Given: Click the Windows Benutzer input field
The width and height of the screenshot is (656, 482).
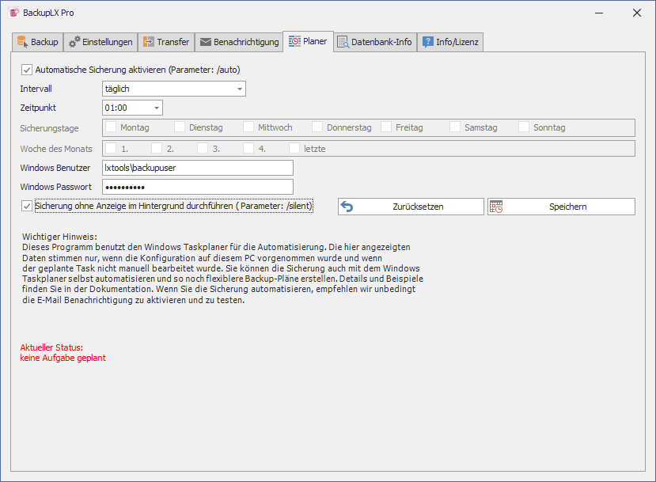Looking at the screenshot, I should [197, 168].
